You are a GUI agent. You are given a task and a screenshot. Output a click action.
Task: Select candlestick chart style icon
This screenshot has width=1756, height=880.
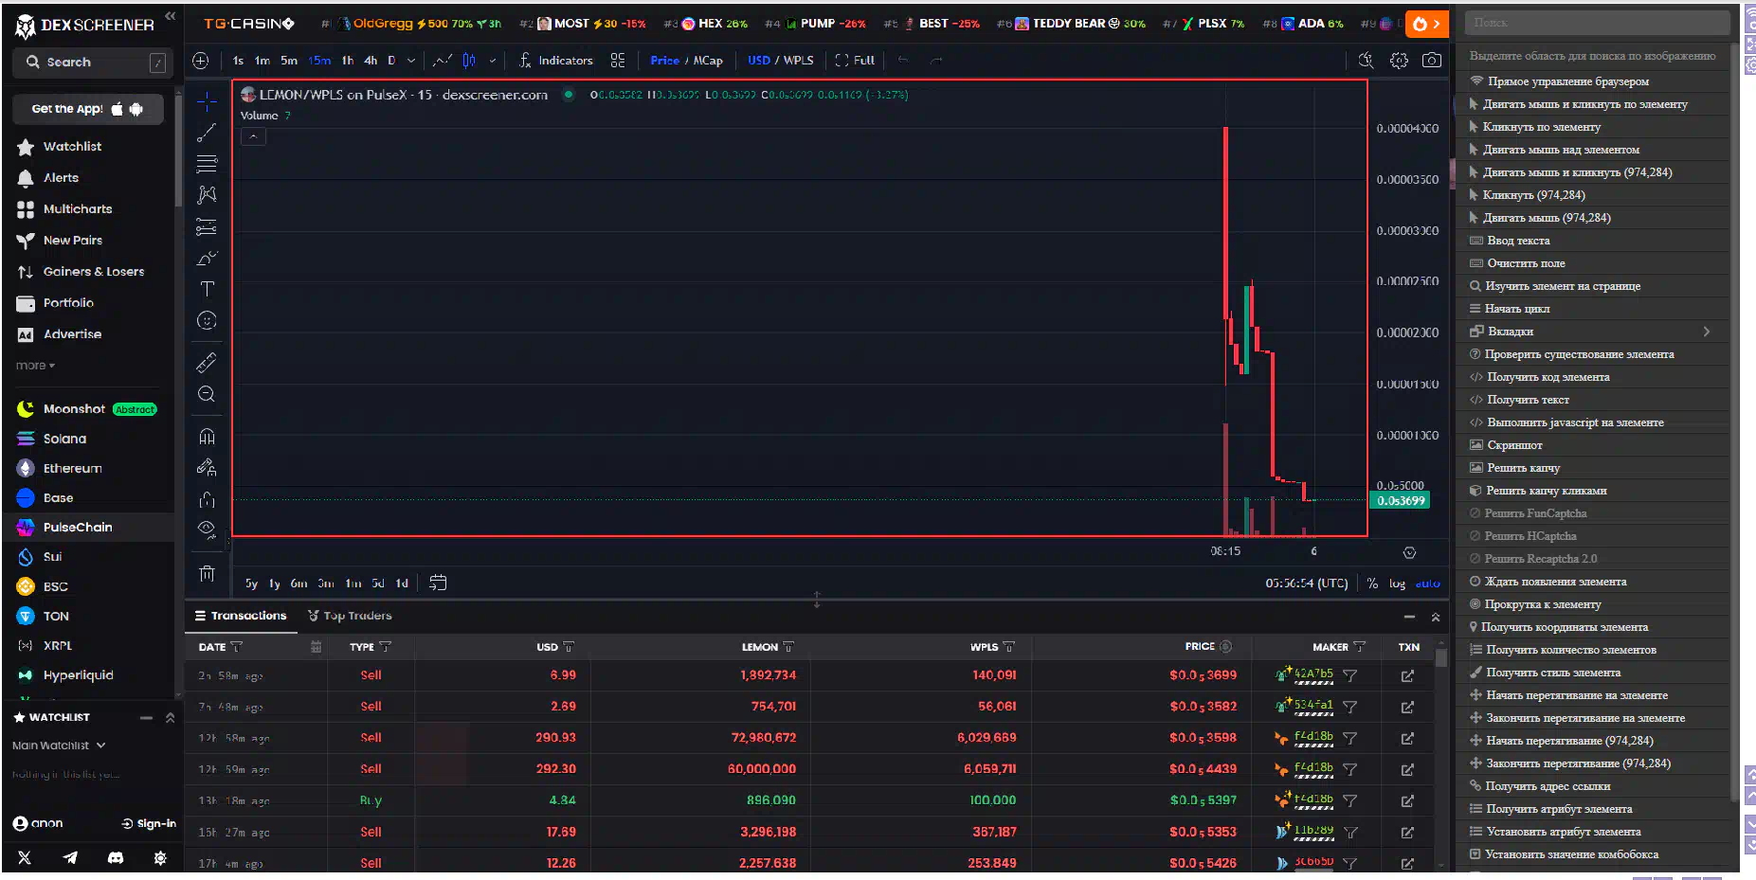(469, 61)
